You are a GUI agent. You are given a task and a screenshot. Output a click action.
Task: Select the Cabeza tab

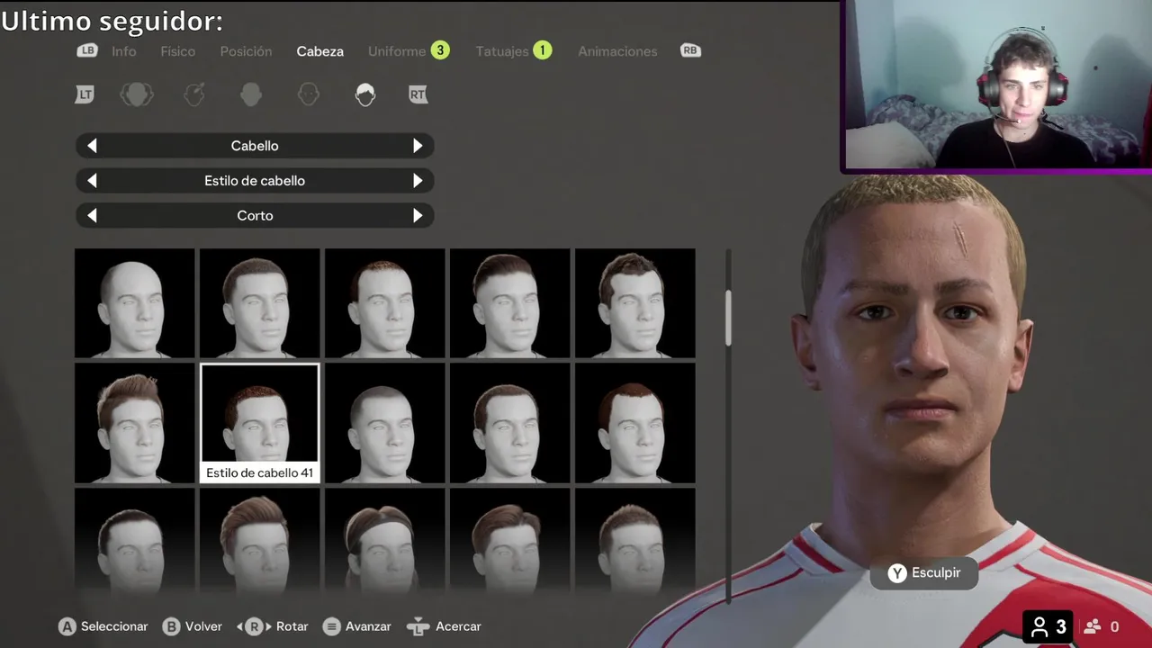tap(320, 51)
